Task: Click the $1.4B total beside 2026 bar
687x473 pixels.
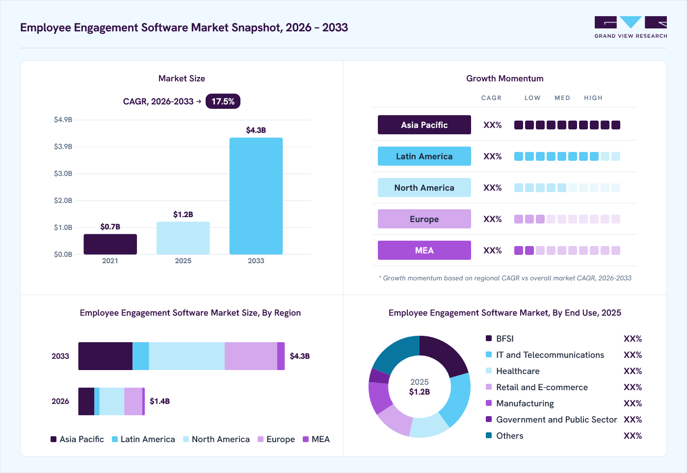Action: [x=160, y=401]
